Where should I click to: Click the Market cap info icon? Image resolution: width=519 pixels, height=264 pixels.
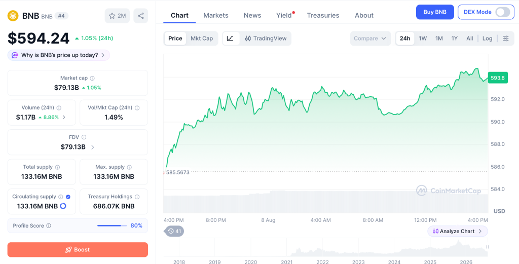coord(92,78)
